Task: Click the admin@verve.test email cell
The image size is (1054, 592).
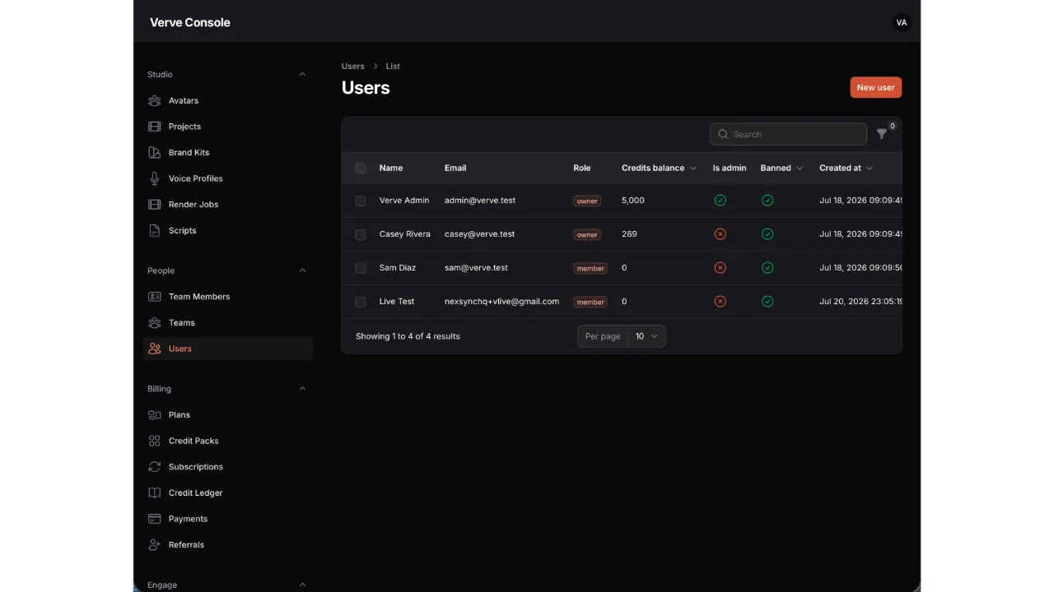Action: [480, 201]
